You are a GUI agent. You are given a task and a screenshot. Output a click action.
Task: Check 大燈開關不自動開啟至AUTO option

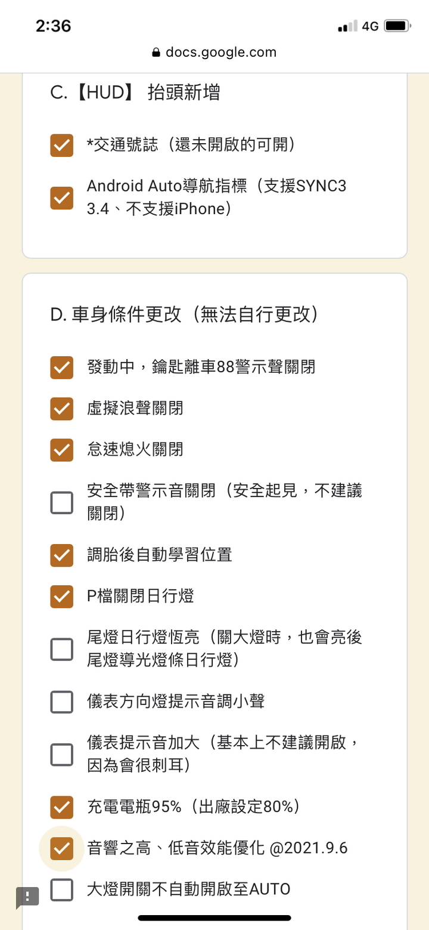(62, 889)
